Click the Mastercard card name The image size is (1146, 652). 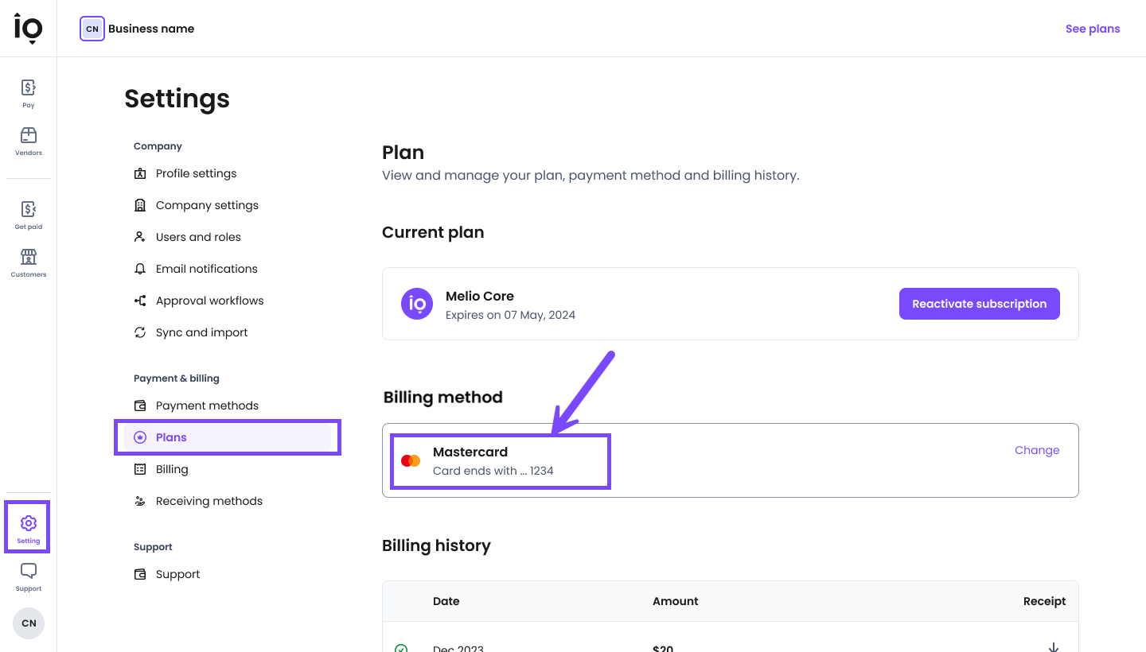[470, 452]
